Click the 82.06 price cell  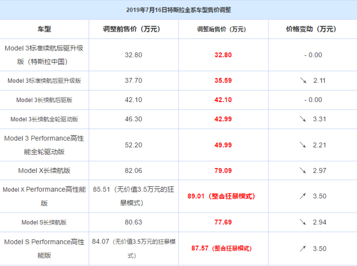click(x=134, y=171)
